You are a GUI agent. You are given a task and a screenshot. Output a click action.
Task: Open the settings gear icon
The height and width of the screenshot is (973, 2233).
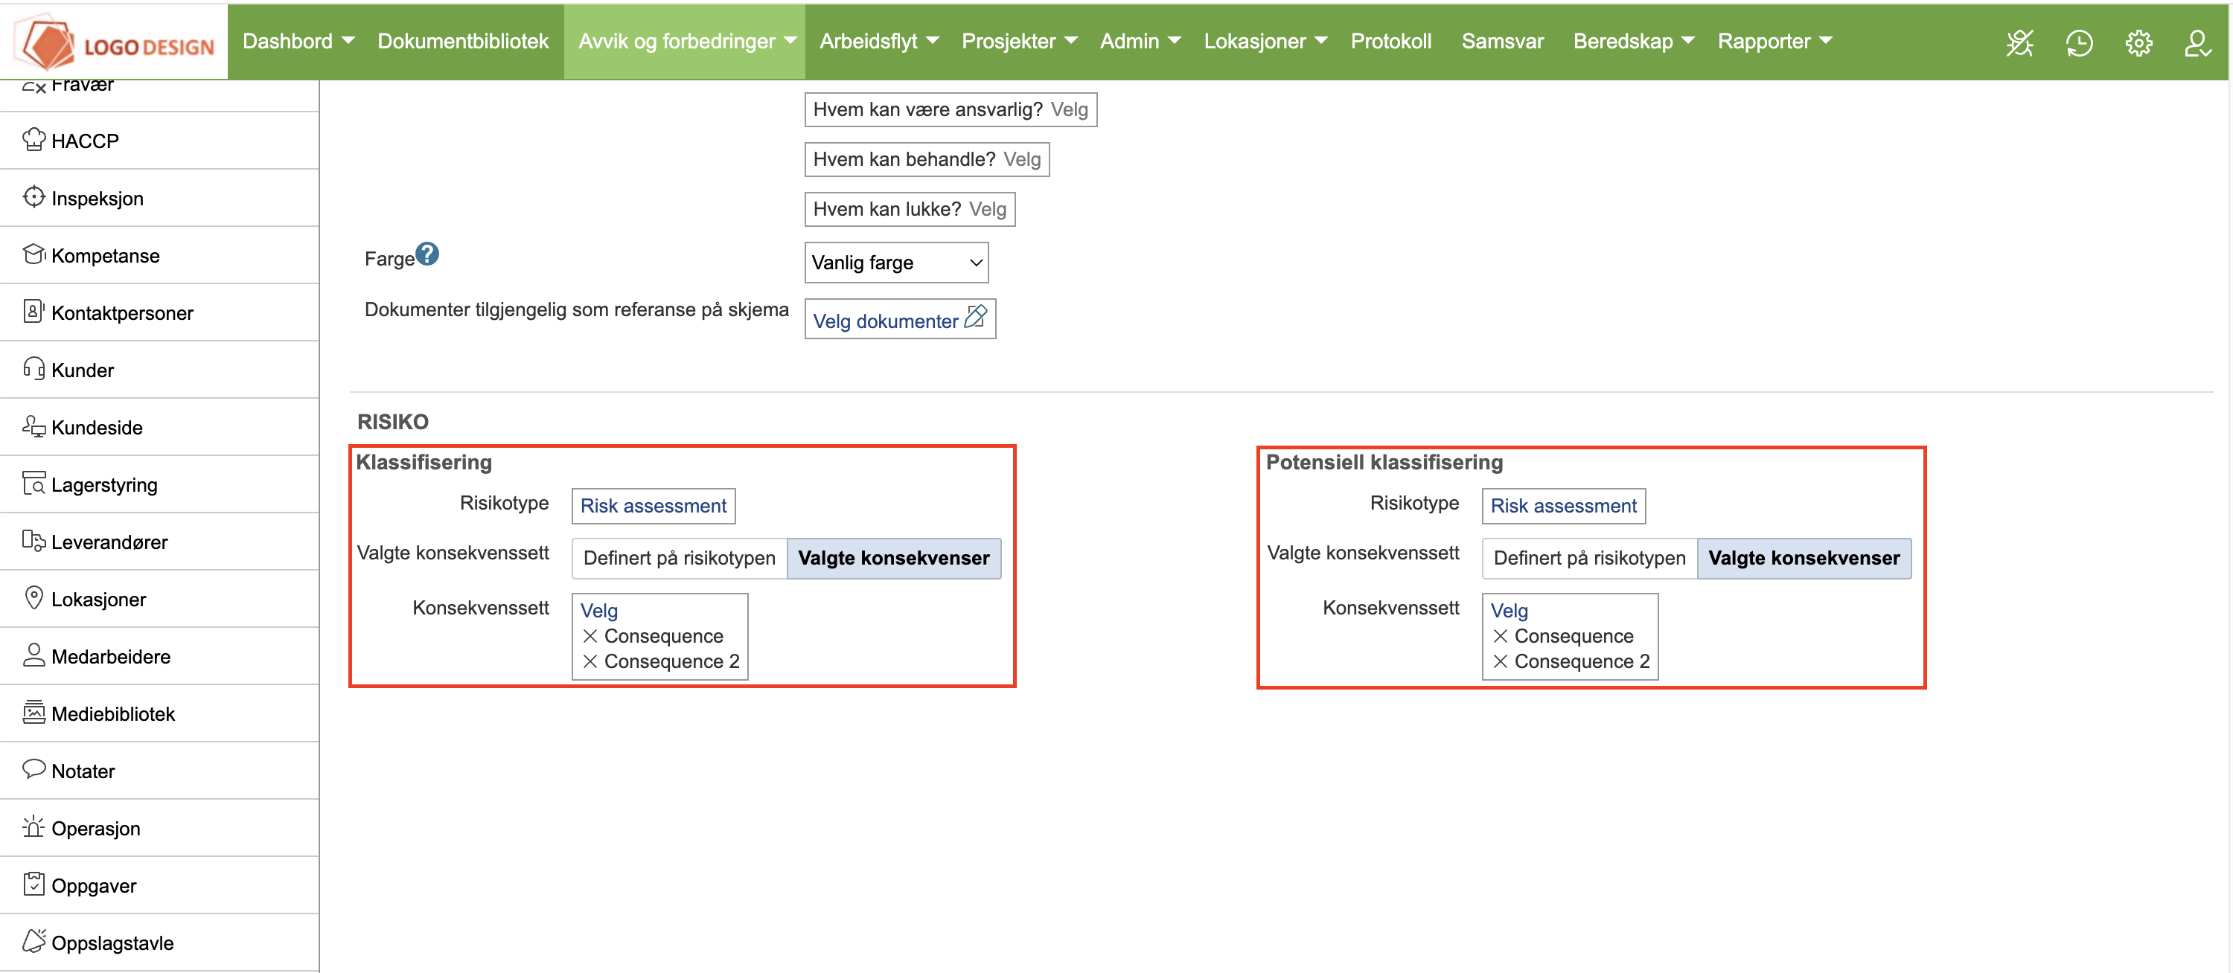pos(2138,42)
